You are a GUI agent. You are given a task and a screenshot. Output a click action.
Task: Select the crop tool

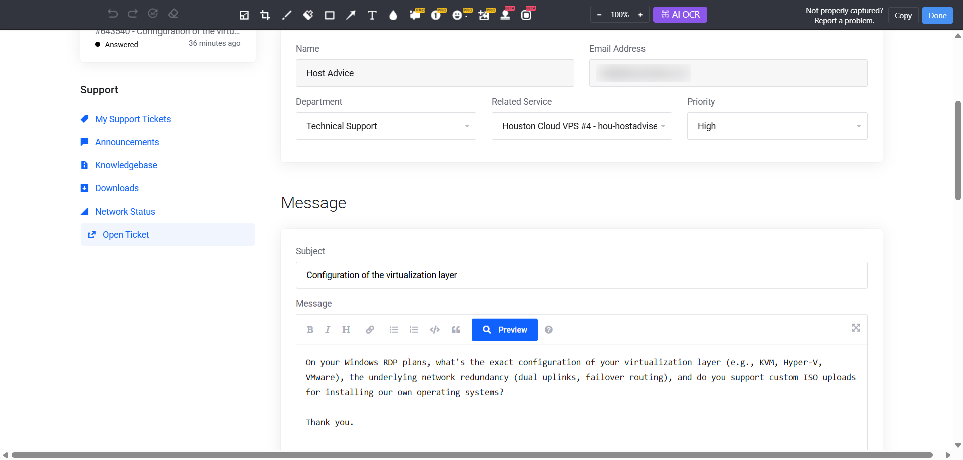click(265, 15)
